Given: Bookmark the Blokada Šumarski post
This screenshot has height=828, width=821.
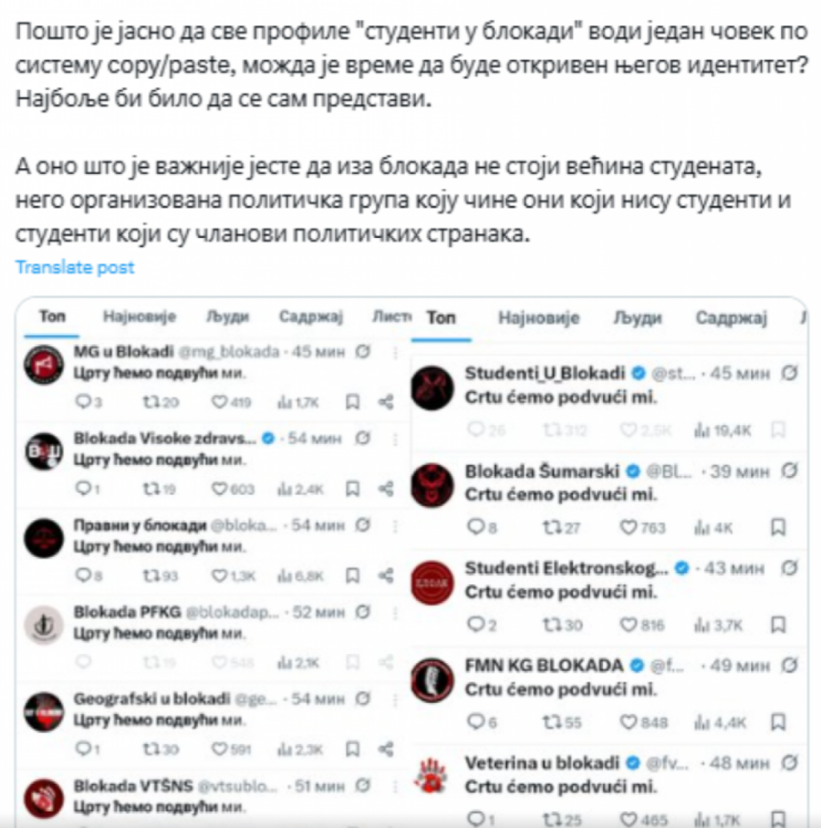Looking at the screenshot, I should (x=778, y=527).
